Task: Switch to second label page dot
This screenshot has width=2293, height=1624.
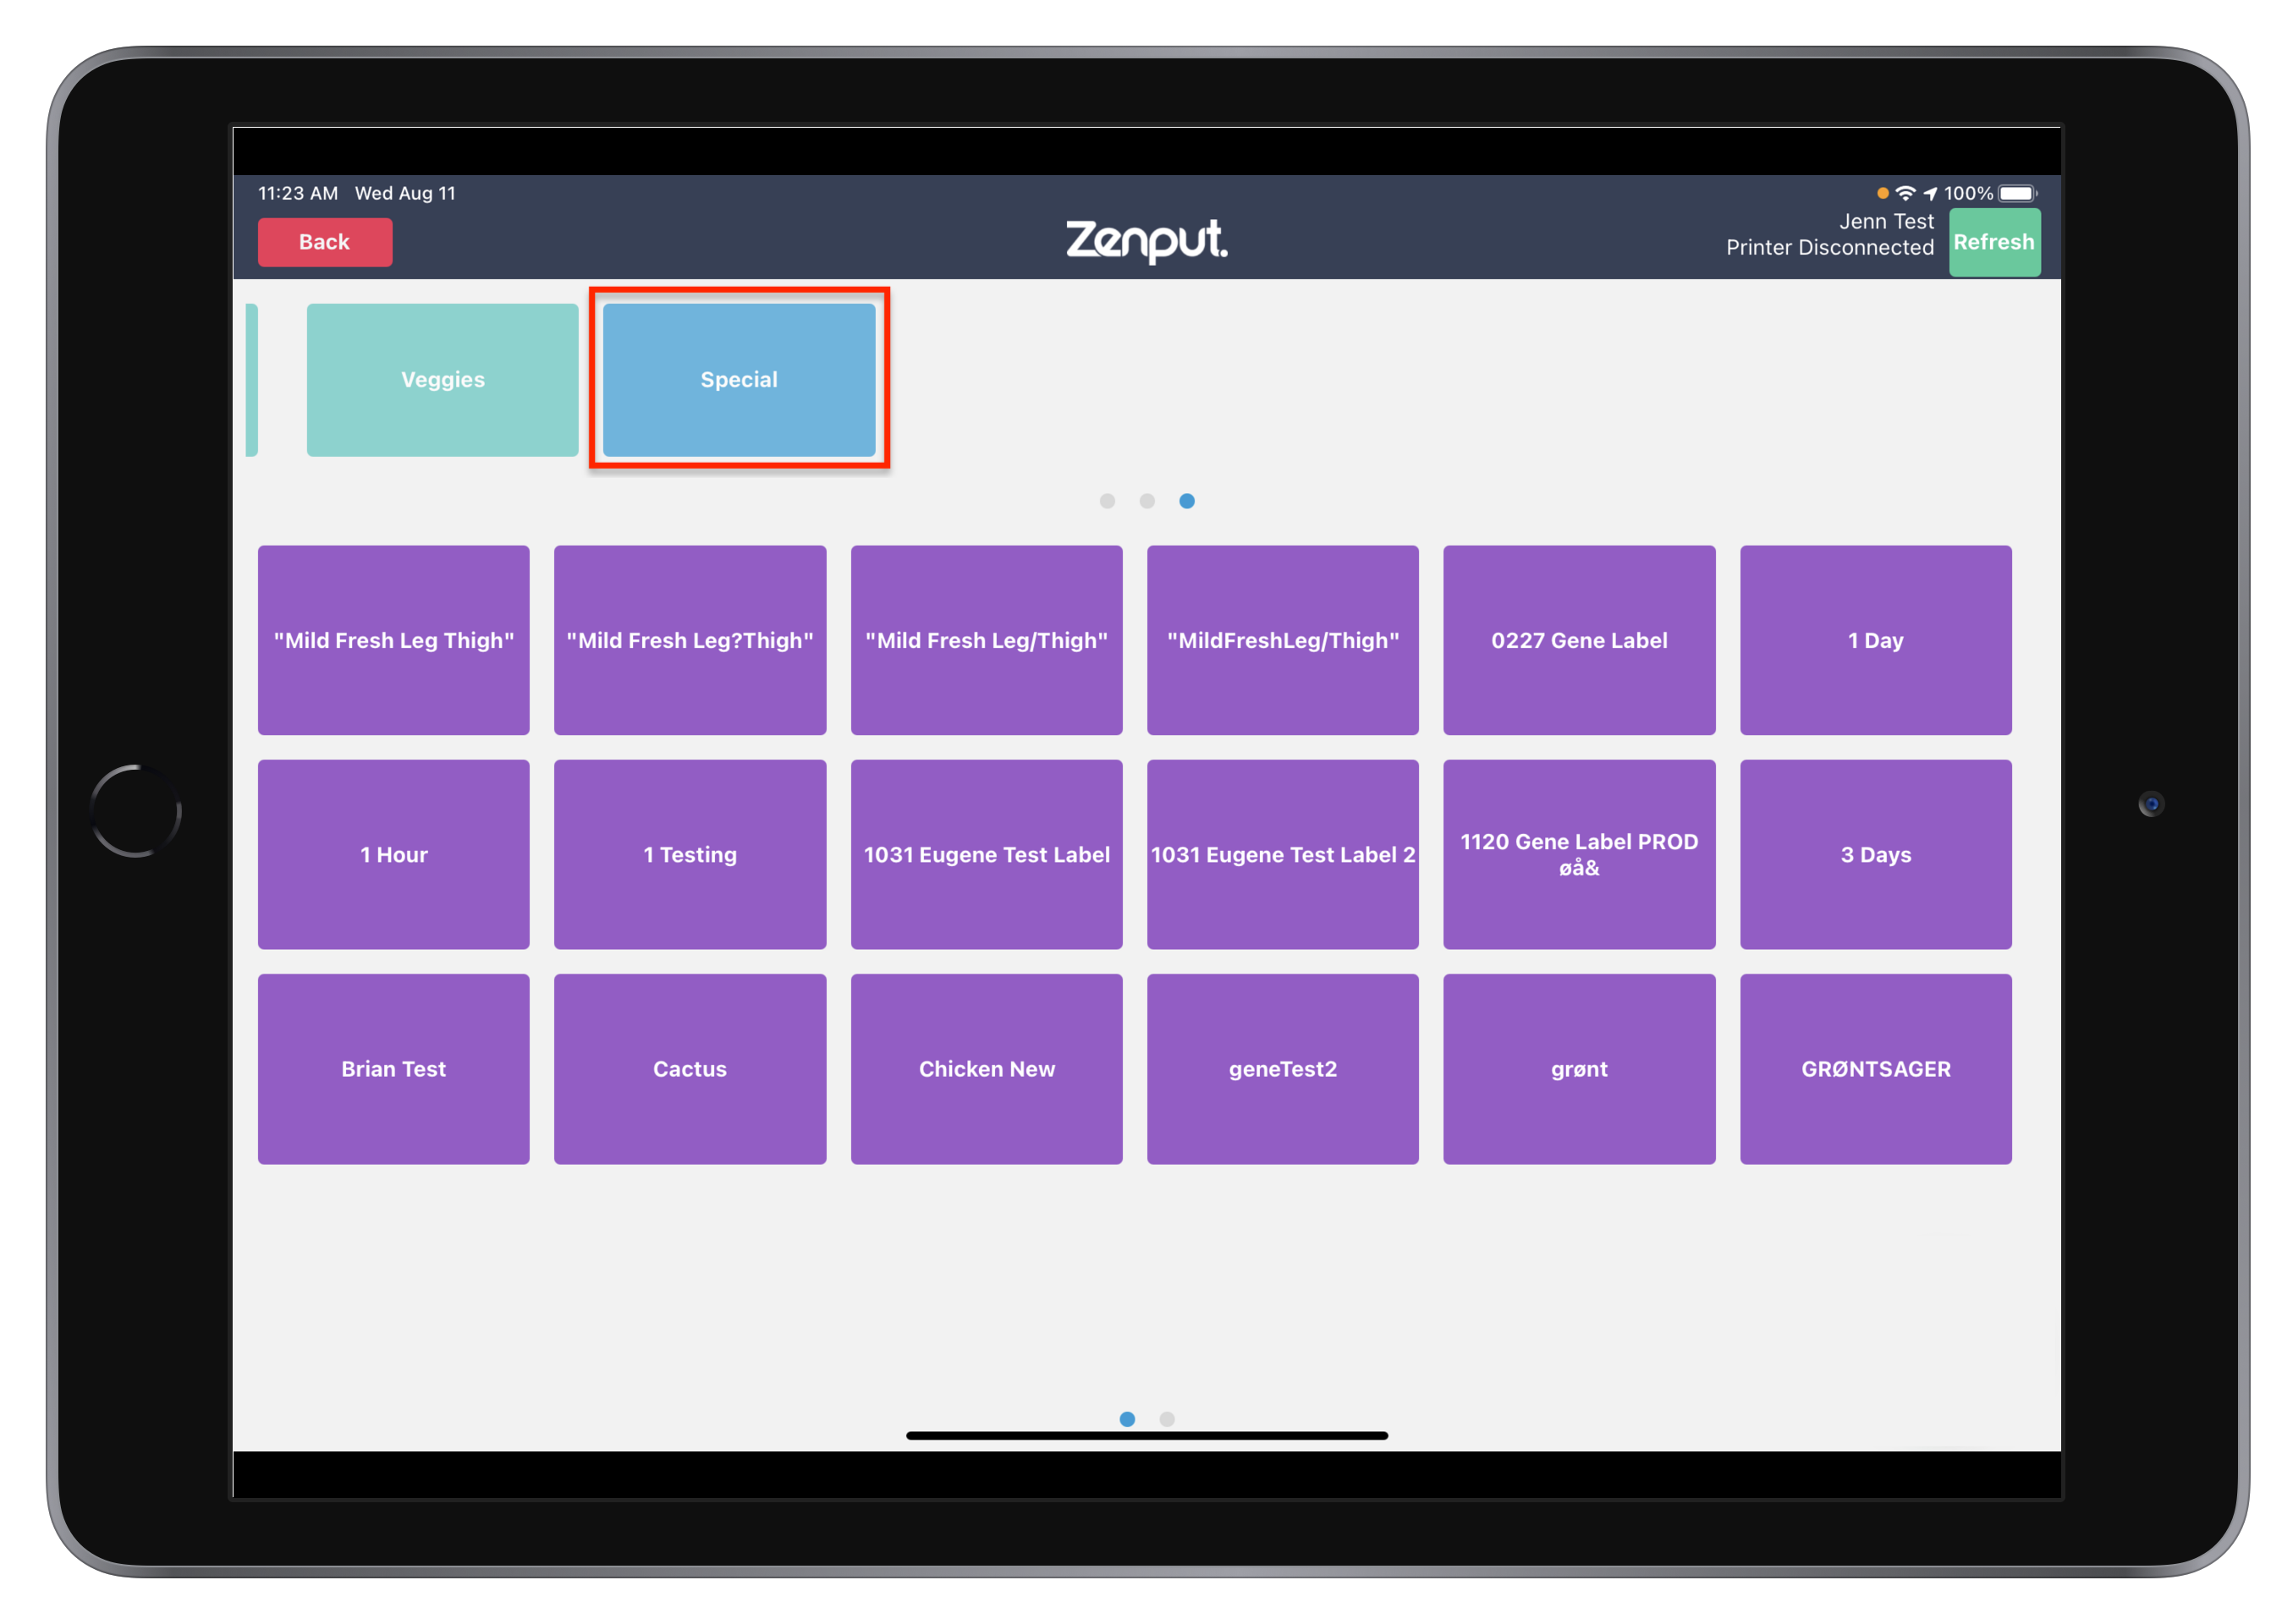Action: pos(1167,1419)
